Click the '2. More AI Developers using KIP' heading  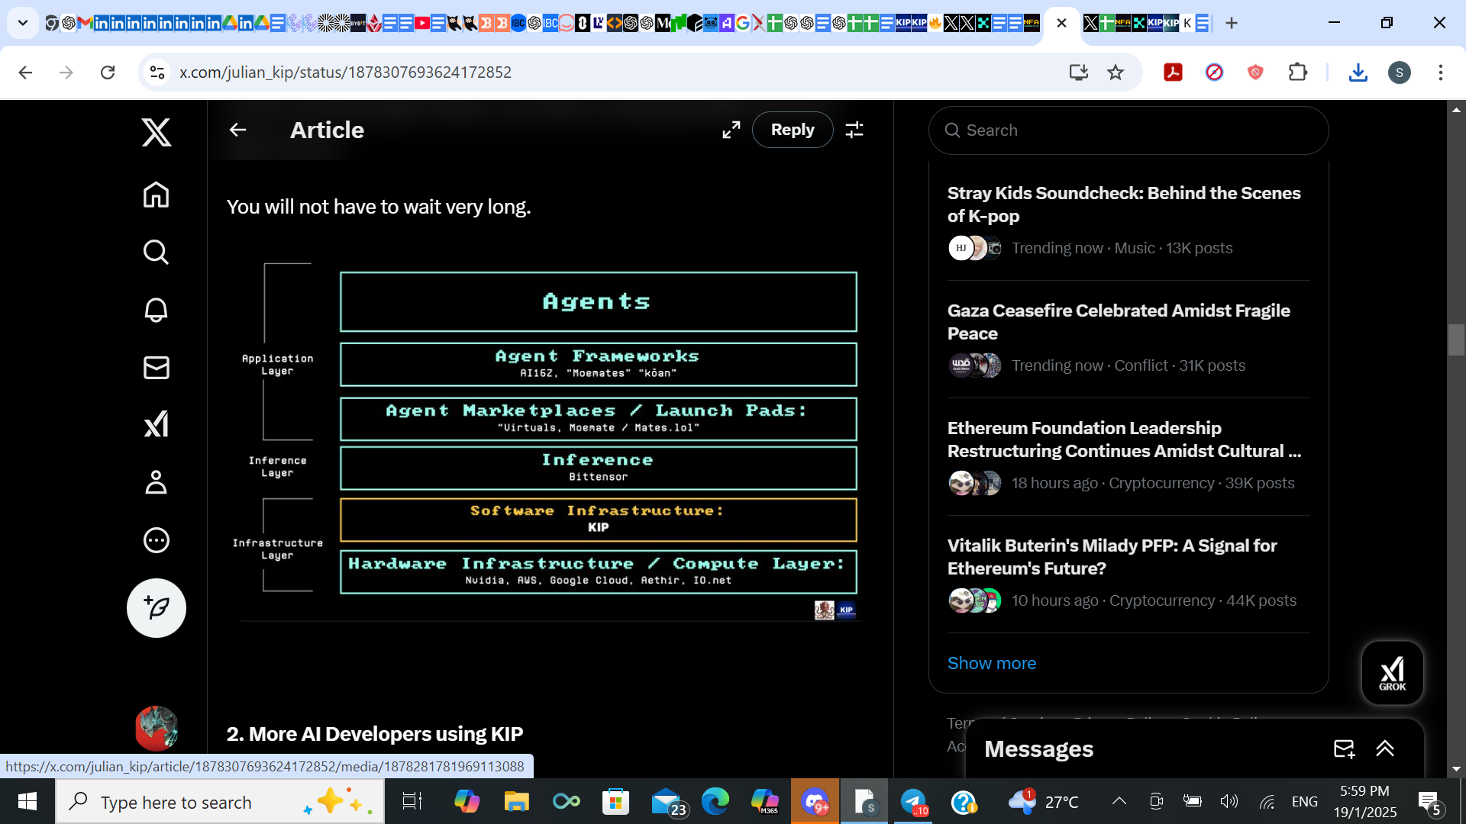374,734
